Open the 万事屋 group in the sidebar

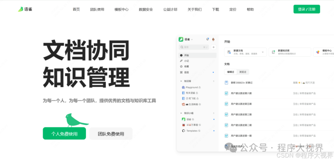point(191,125)
